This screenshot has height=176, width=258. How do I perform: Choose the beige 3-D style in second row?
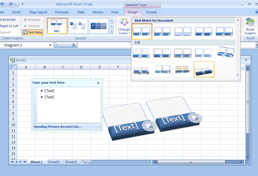183,70
